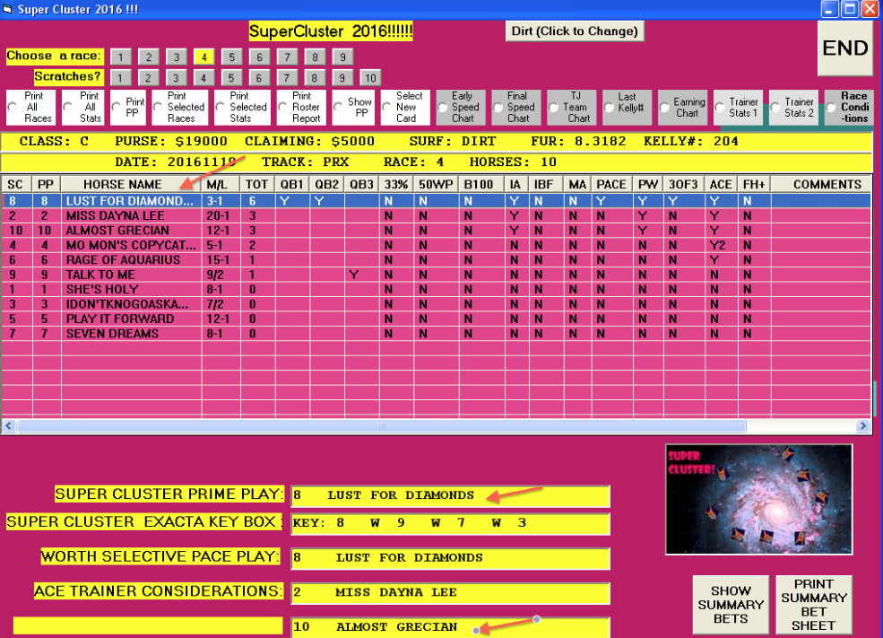Image resolution: width=883 pixels, height=638 pixels.
Task: Select the TALK TO ME row
Action: coord(437,275)
